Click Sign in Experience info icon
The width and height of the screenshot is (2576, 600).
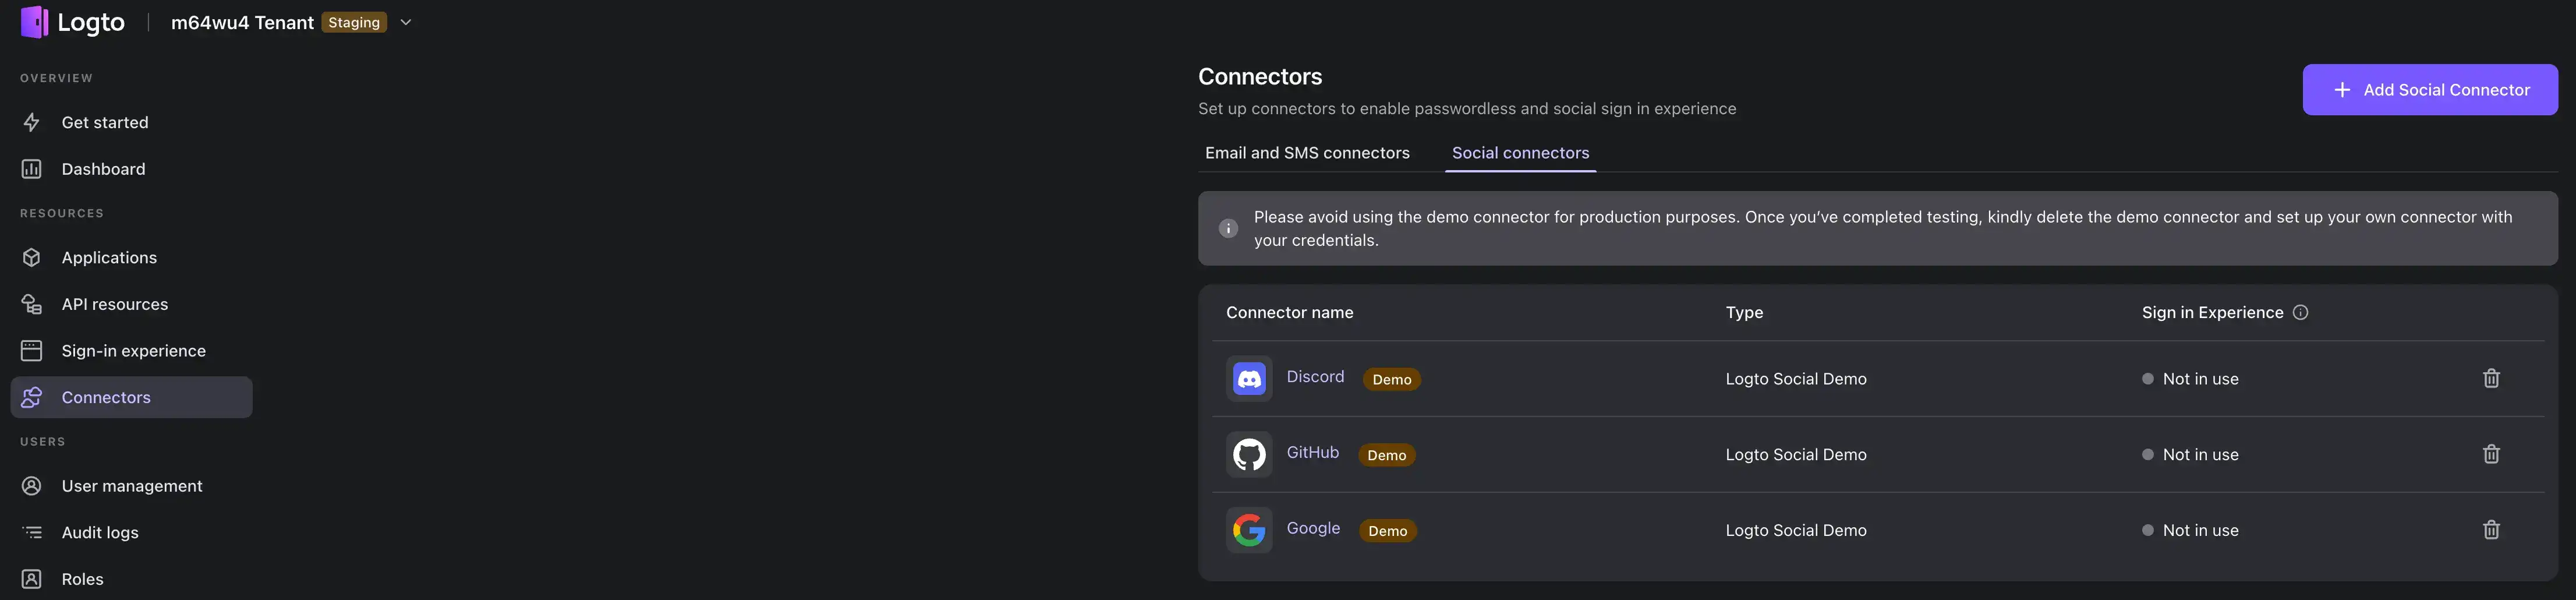2300,313
